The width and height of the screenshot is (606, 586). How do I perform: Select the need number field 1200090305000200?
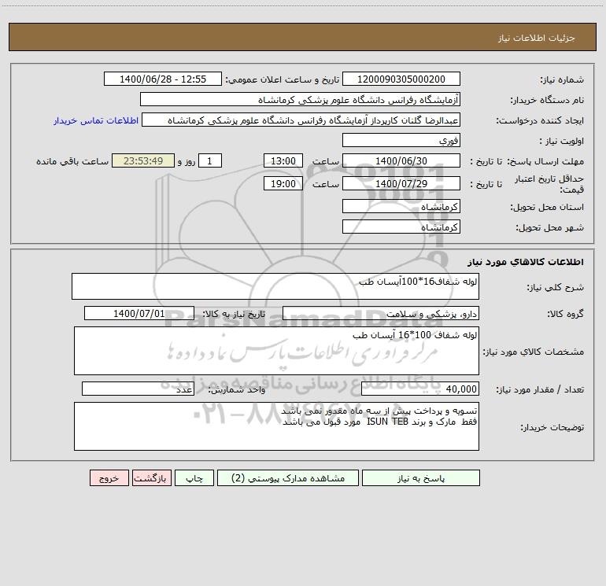[401, 79]
